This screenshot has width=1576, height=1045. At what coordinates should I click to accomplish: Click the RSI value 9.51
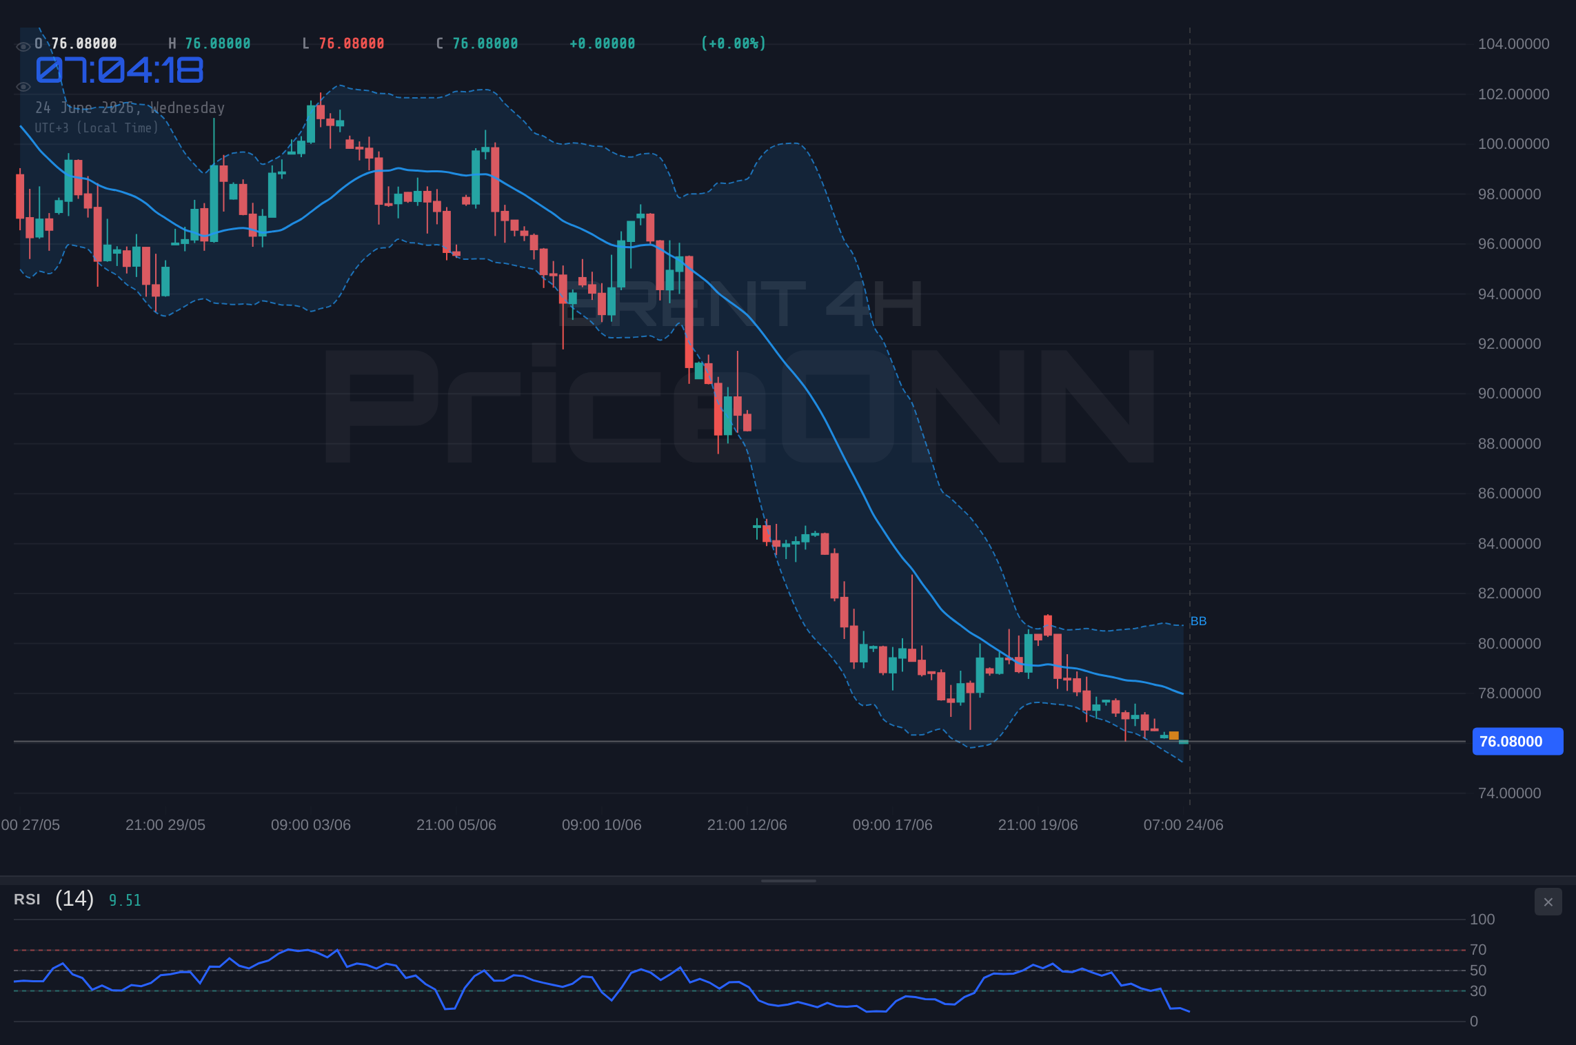pyautogui.click(x=125, y=900)
